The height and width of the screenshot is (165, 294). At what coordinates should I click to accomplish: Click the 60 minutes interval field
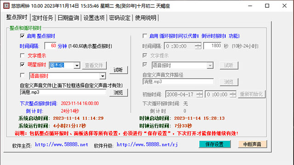click(50, 46)
